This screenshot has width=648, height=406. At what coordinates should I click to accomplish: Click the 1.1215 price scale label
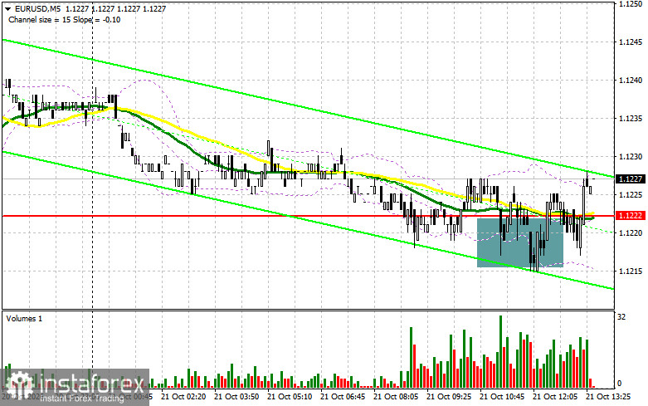[x=631, y=271]
